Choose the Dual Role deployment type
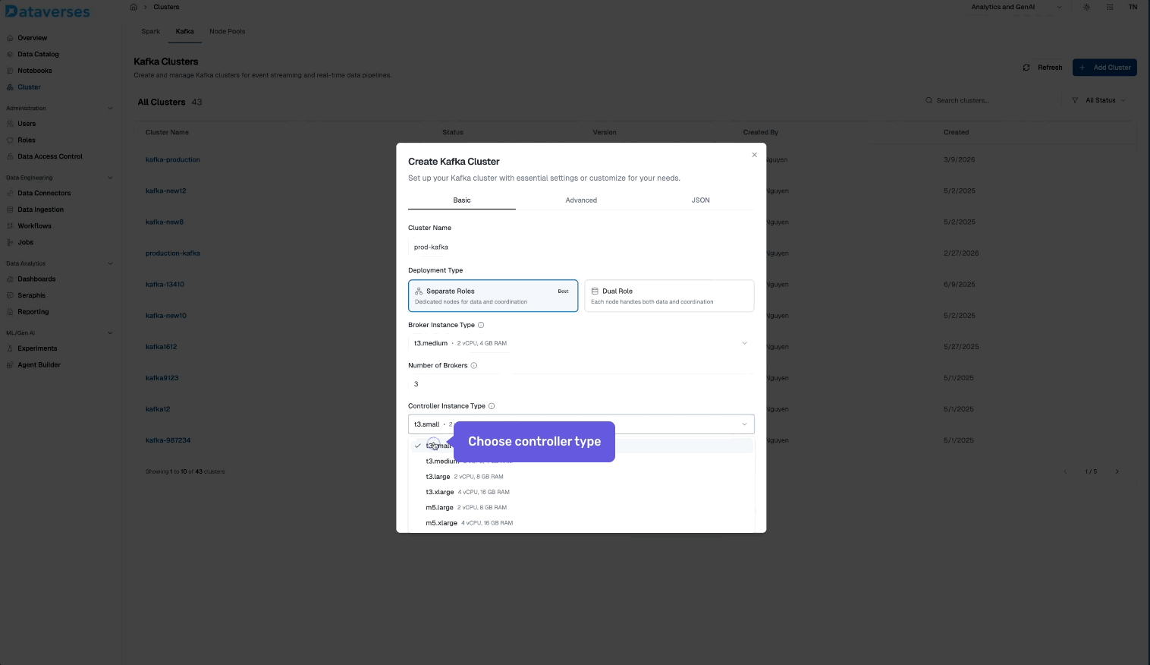Image resolution: width=1150 pixels, height=665 pixels. click(x=668, y=296)
